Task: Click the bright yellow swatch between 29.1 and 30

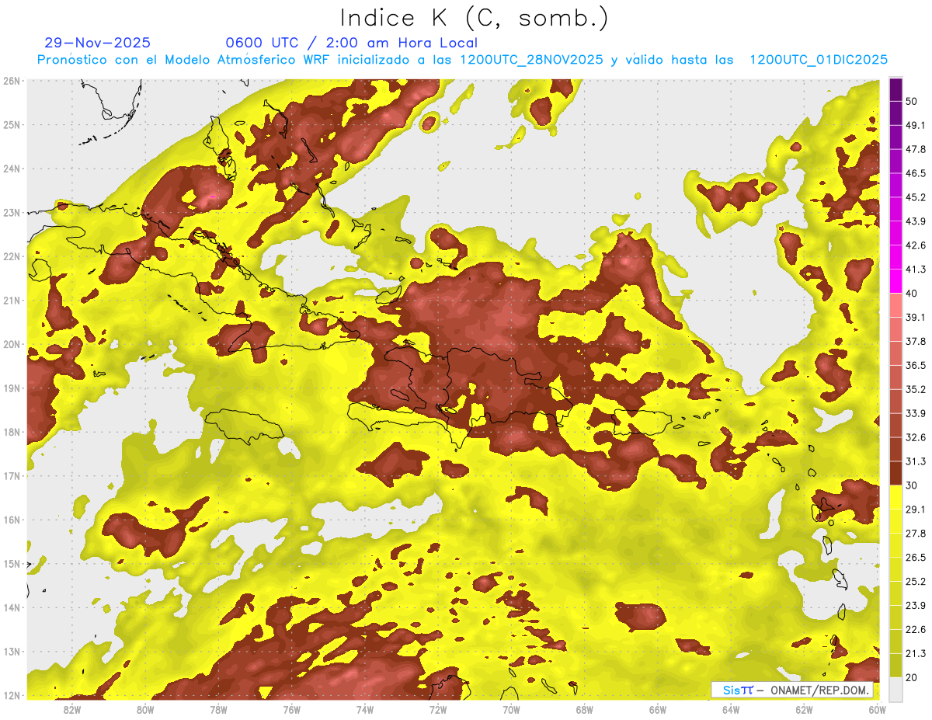Action: pyautogui.click(x=895, y=497)
